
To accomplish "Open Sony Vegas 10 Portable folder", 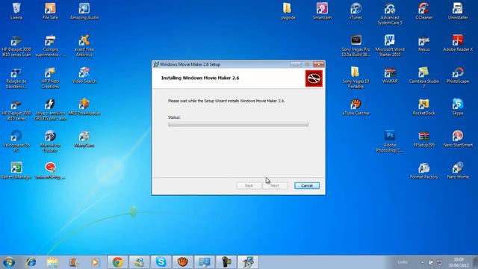I will click(356, 78).
